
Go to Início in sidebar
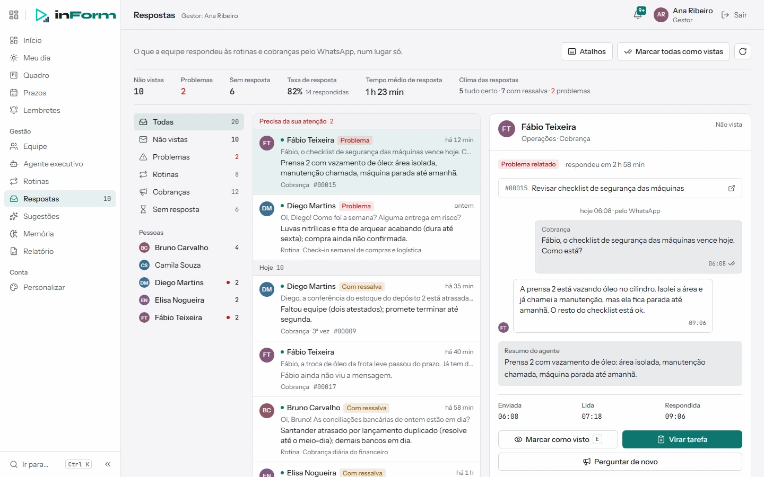coord(60,40)
